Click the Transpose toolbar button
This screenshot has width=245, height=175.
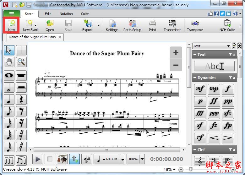pyautogui.click(x=195, y=26)
